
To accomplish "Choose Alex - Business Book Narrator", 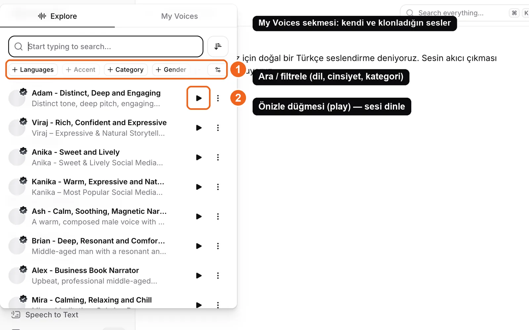I will 85,271.
